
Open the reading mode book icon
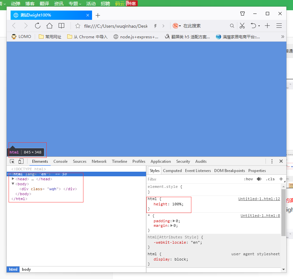pos(61,26)
